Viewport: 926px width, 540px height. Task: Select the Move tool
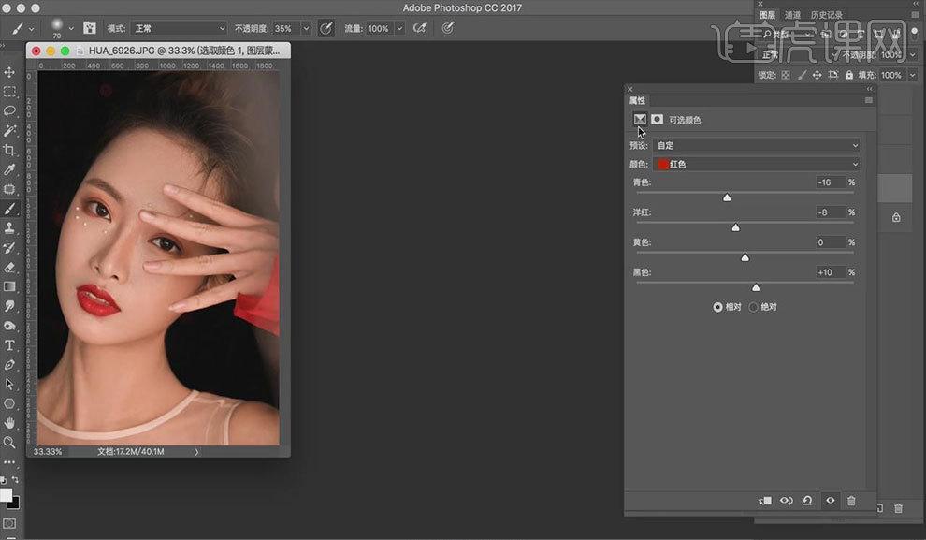pyautogui.click(x=9, y=72)
